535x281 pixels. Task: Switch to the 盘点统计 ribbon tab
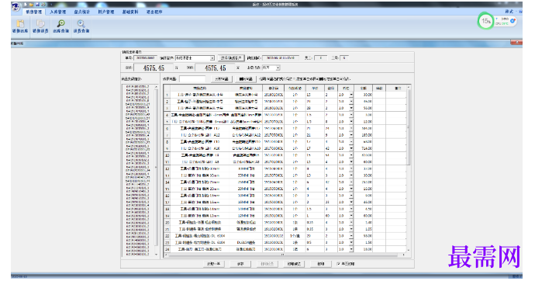tap(82, 12)
